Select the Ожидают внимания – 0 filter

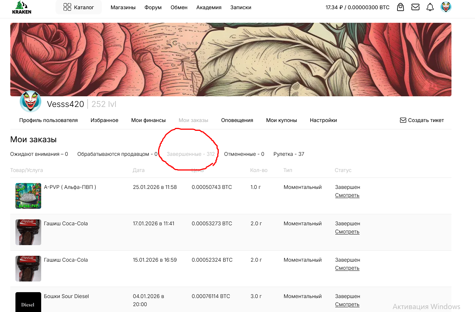click(39, 154)
